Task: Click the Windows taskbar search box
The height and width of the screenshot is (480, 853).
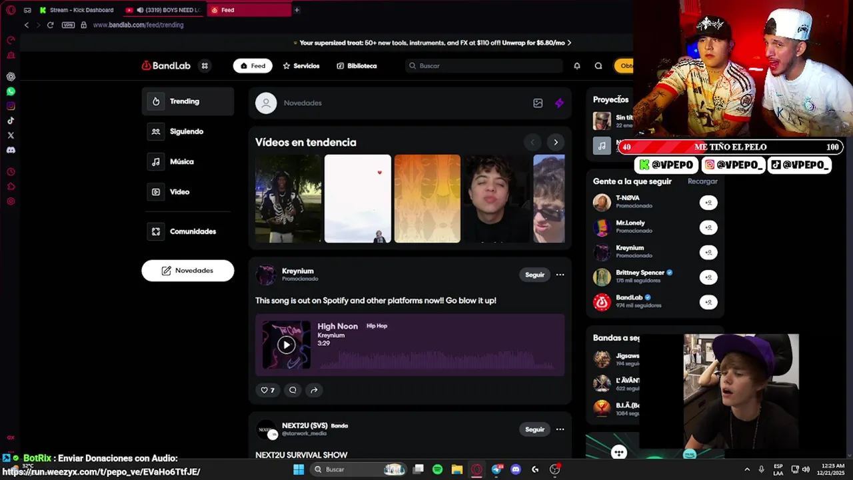Action: (x=358, y=469)
